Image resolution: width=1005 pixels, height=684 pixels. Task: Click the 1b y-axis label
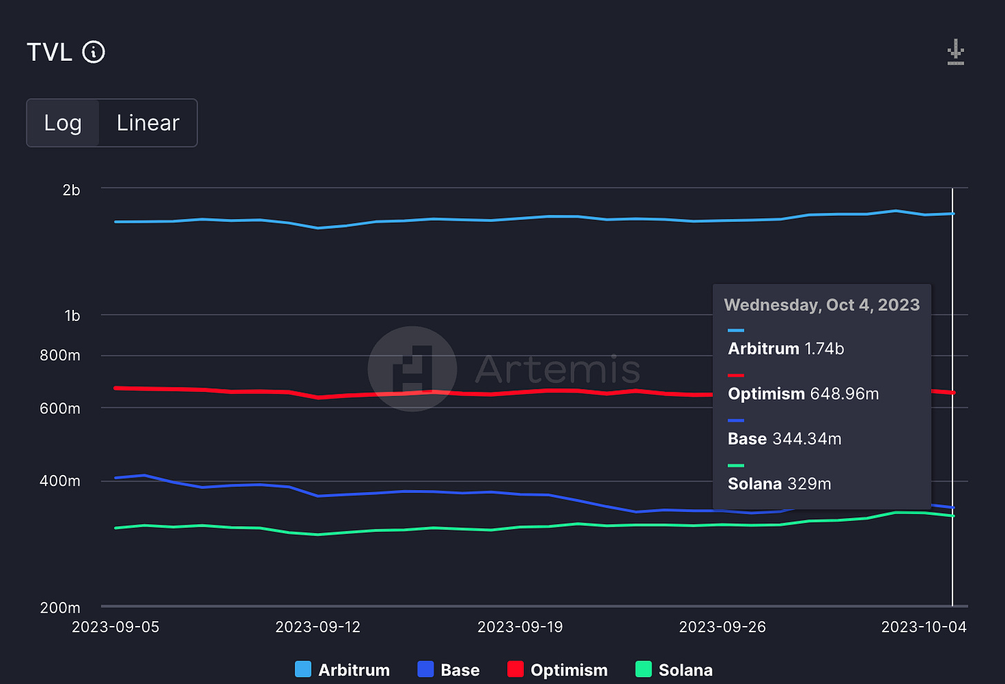point(72,315)
